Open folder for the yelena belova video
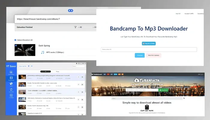 coord(82,77)
